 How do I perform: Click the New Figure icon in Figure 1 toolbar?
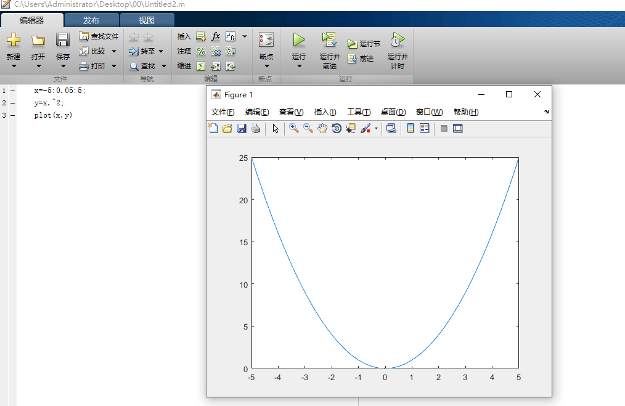pyautogui.click(x=214, y=128)
